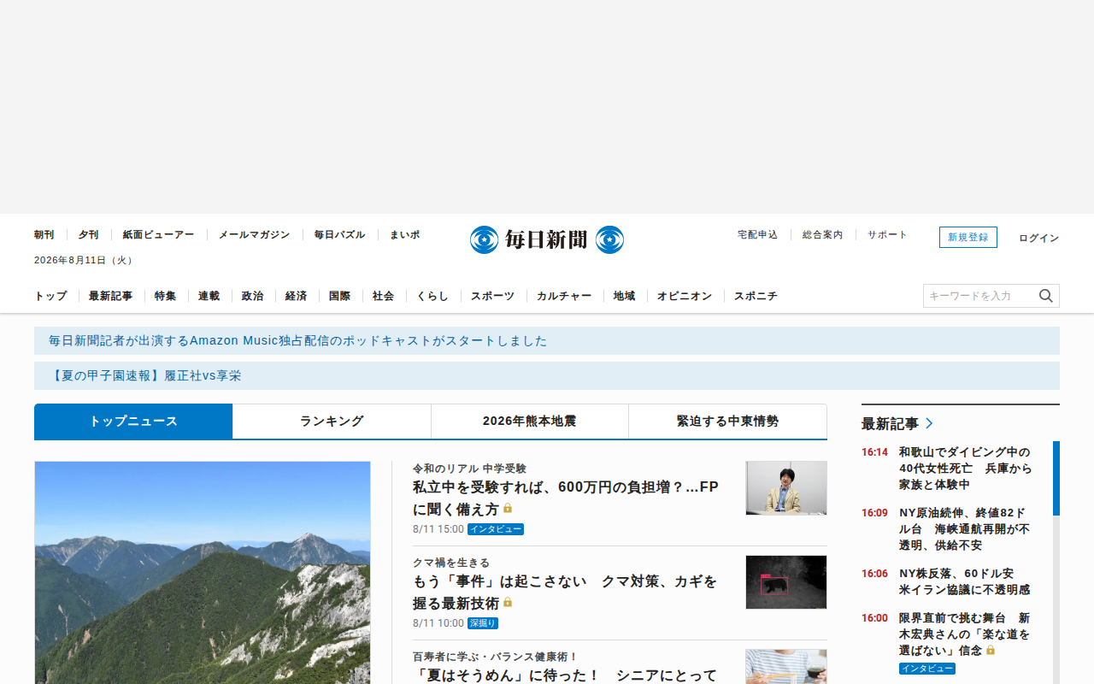The height and width of the screenshot is (684, 1094).
Task: Open 百寿者に学ぶ・バランス健康術 series label
Action: pyautogui.click(x=496, y=657)
